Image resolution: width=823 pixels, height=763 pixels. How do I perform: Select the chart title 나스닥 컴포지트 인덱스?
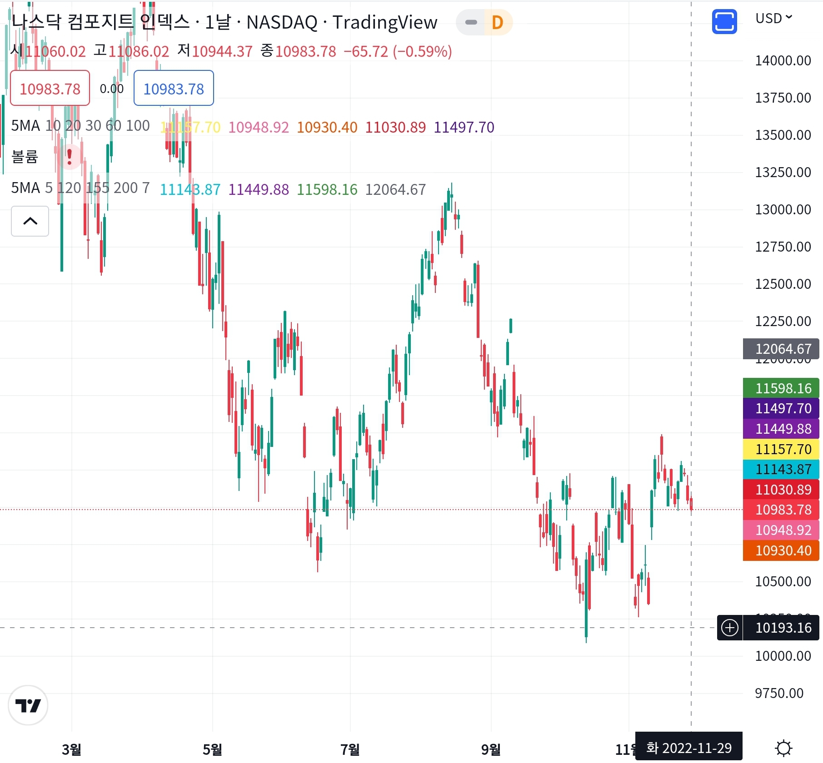click(100, 22)
